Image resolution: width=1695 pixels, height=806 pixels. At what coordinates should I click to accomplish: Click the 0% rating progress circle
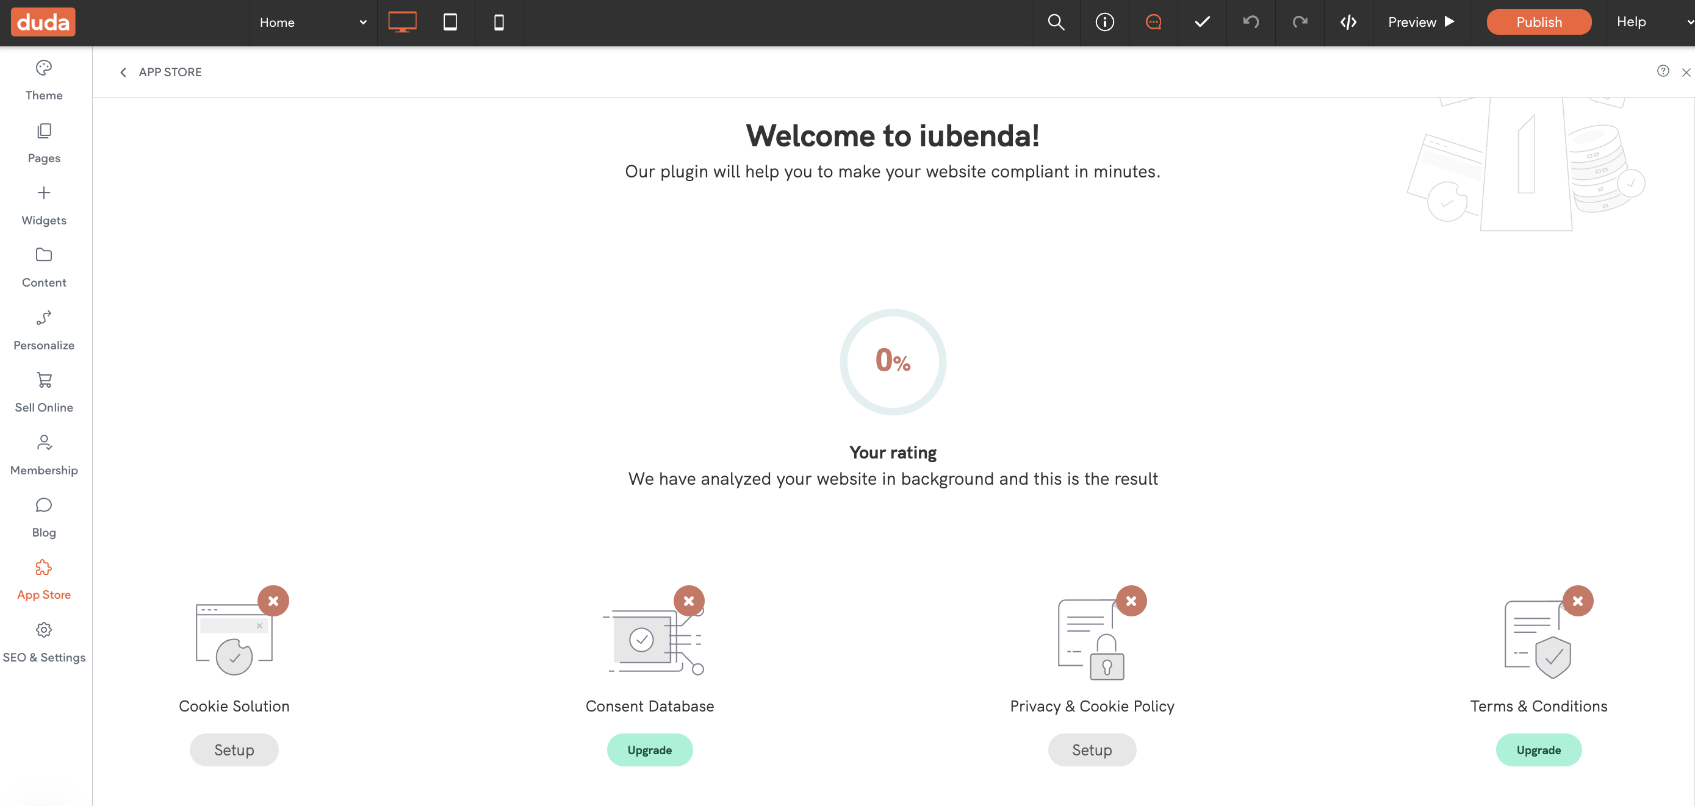[893, 362]
